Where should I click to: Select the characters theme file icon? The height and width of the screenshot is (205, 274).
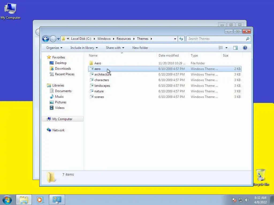pos(91,80)
